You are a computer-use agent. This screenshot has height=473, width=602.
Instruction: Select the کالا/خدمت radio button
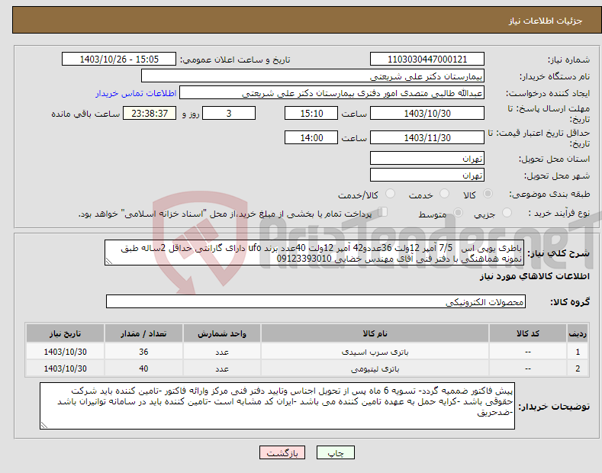point(390,194)
